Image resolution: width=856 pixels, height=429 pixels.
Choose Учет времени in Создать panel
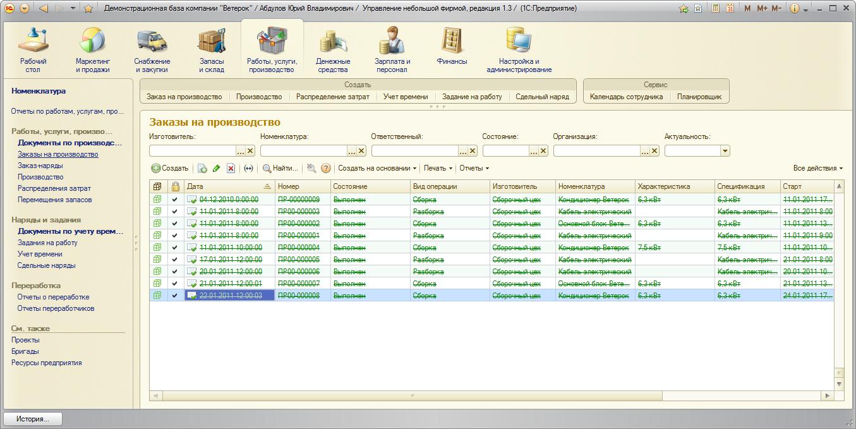pos(406,97)
